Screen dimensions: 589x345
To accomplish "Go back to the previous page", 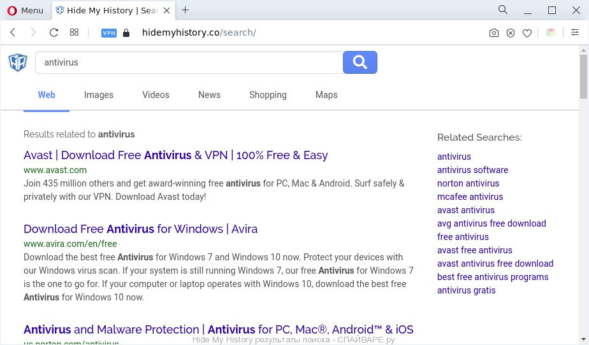I will [13, 32].
